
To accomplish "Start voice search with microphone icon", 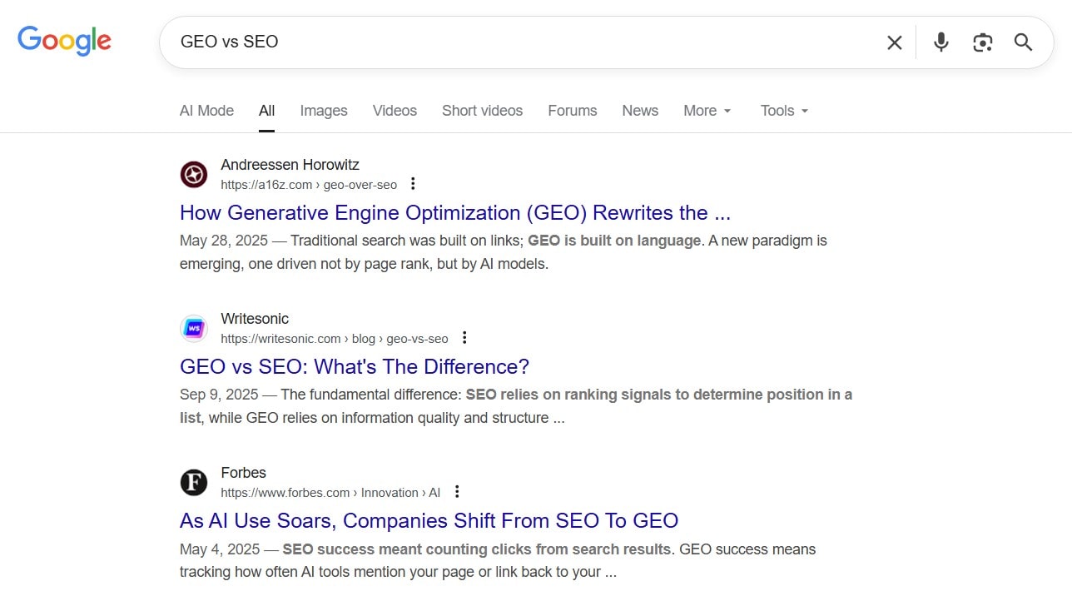I will pyautogui.click(x=941, y=42).
